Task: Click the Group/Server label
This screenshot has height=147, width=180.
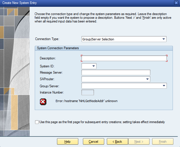Action: coord(50,86)
